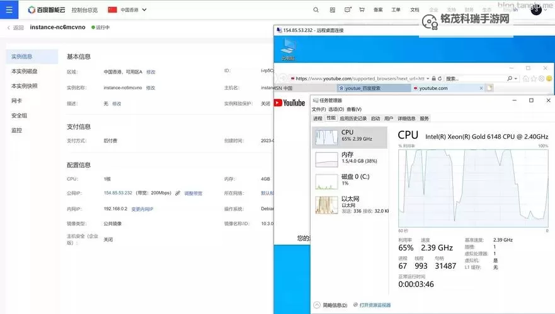The image size is (555, 314).
Task: Click 调整带宽 link
Action: click(x=193, y=193)
